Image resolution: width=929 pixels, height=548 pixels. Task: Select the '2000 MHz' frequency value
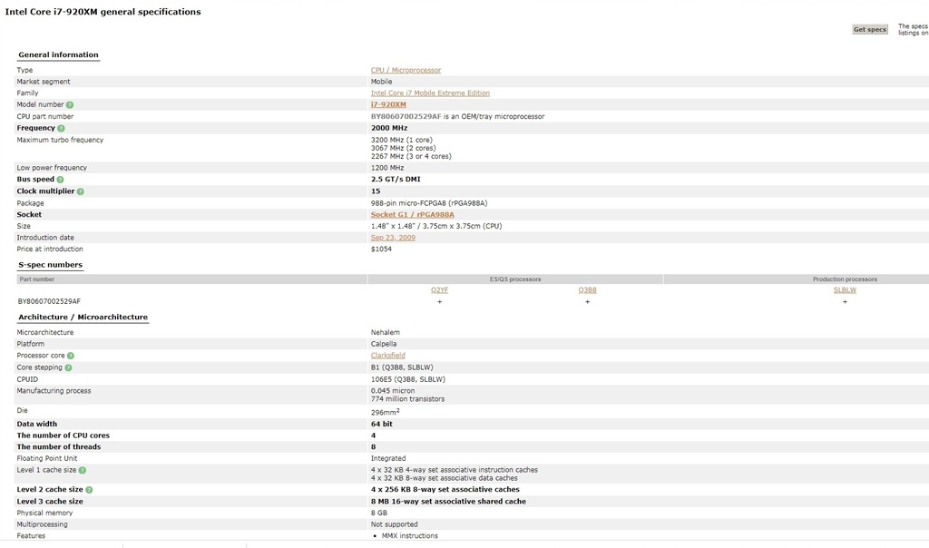pos(389,128)
